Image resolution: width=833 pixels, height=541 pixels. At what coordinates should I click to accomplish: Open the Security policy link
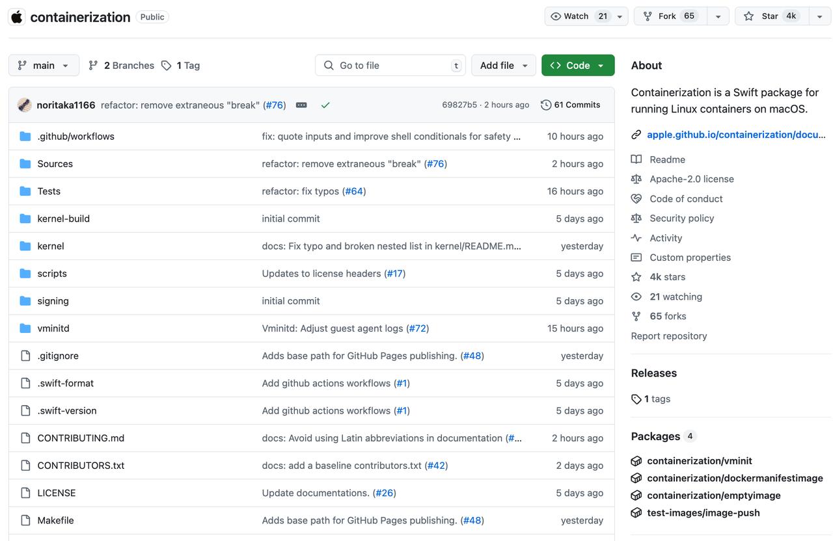click(x=682, y=218)
